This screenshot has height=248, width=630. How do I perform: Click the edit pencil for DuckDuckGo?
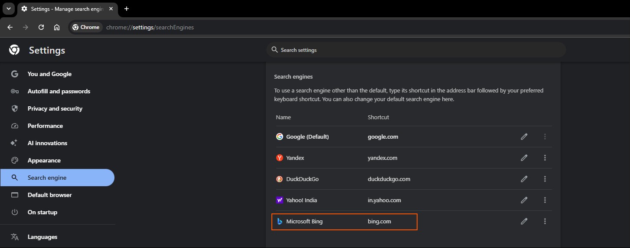[x=524, y=179]
